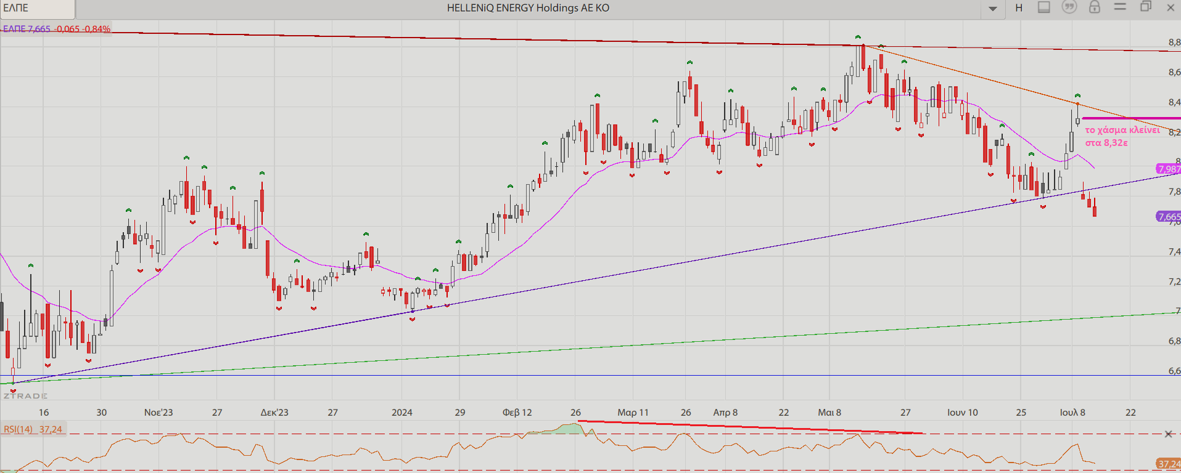
Task: Select the annotation text 'το χάσμα κλείνει στα 8,32ε'
Action: [1122, 136]
